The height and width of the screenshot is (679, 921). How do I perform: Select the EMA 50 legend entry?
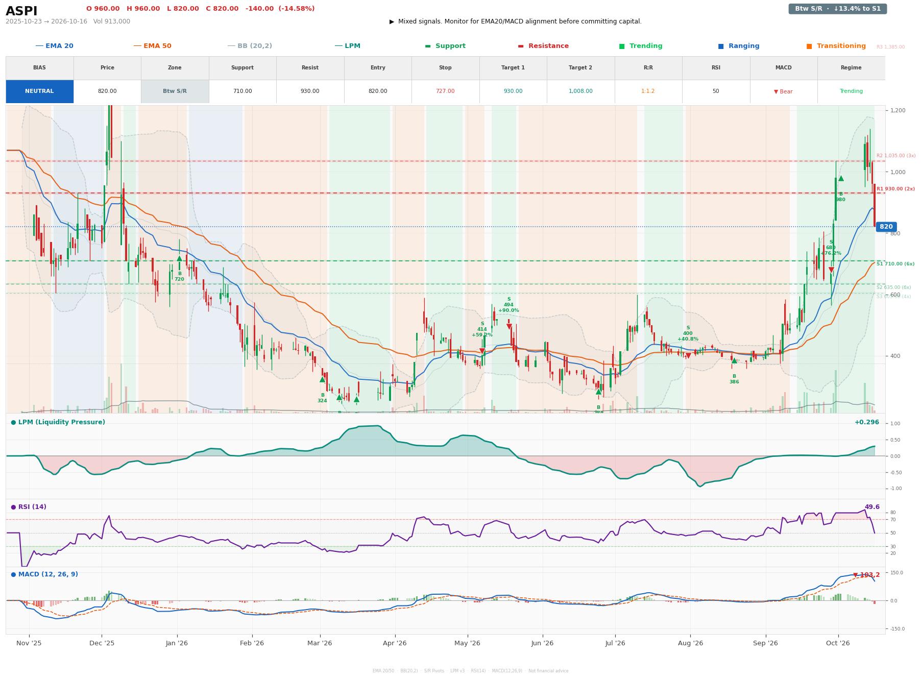click(x=153, y=46)
